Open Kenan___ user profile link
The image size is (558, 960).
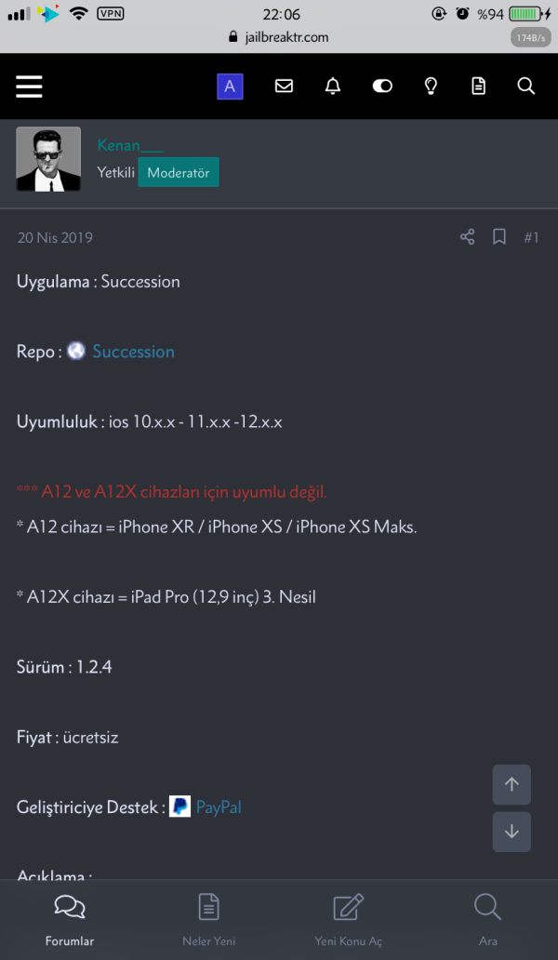click(x=130, y=145)
